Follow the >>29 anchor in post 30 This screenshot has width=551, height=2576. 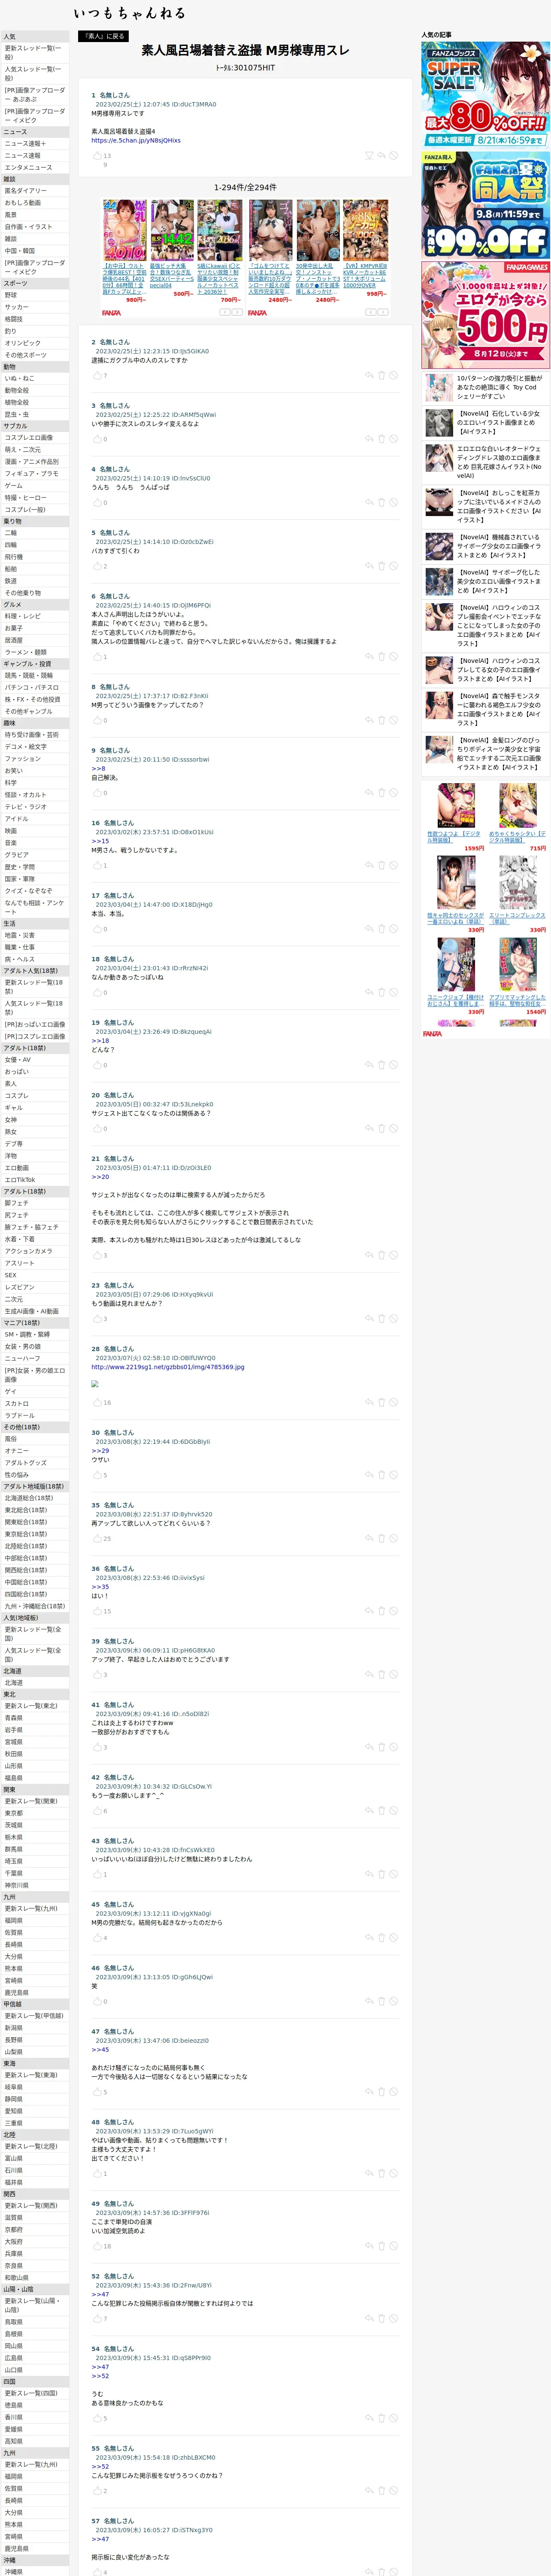click(x=100, y=1451)
